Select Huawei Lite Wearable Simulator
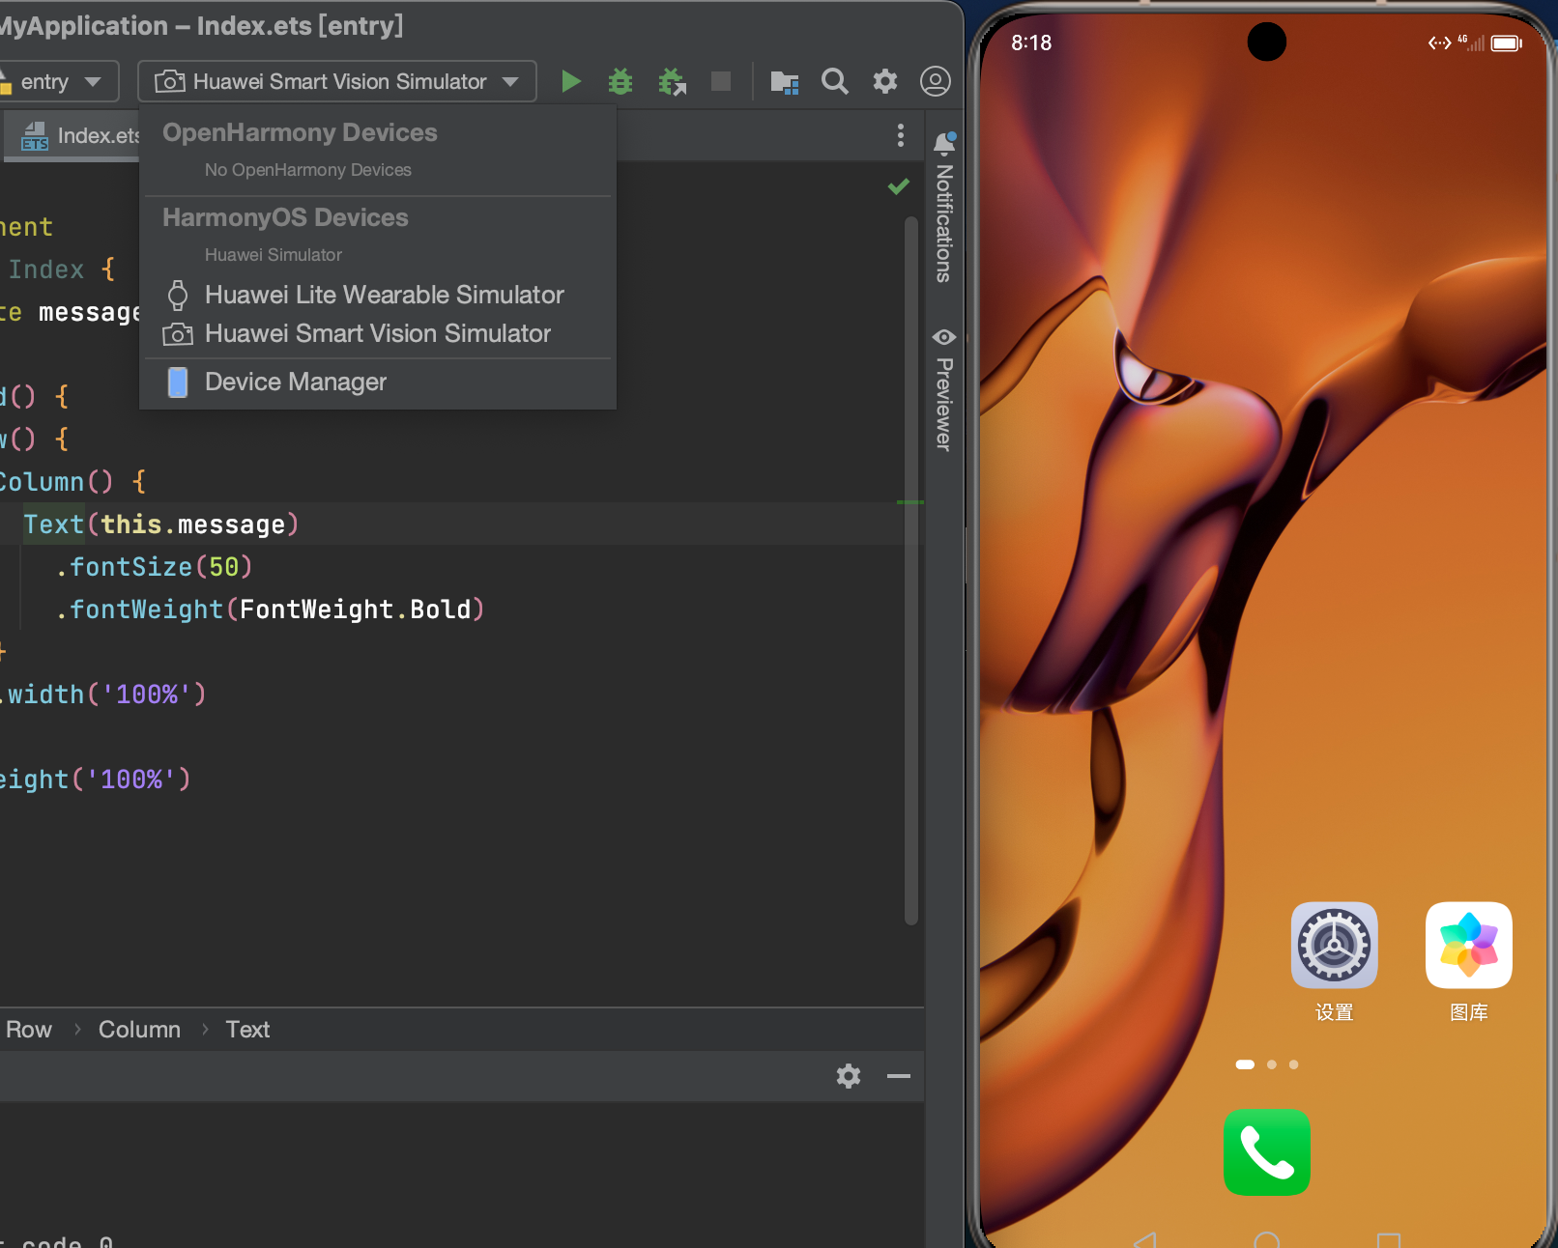Image resolution: width=1558 pixels, height=1248 pixels. (378, 295)
